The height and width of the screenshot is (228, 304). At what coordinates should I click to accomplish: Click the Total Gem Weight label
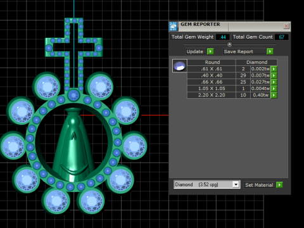coord(193,37)
